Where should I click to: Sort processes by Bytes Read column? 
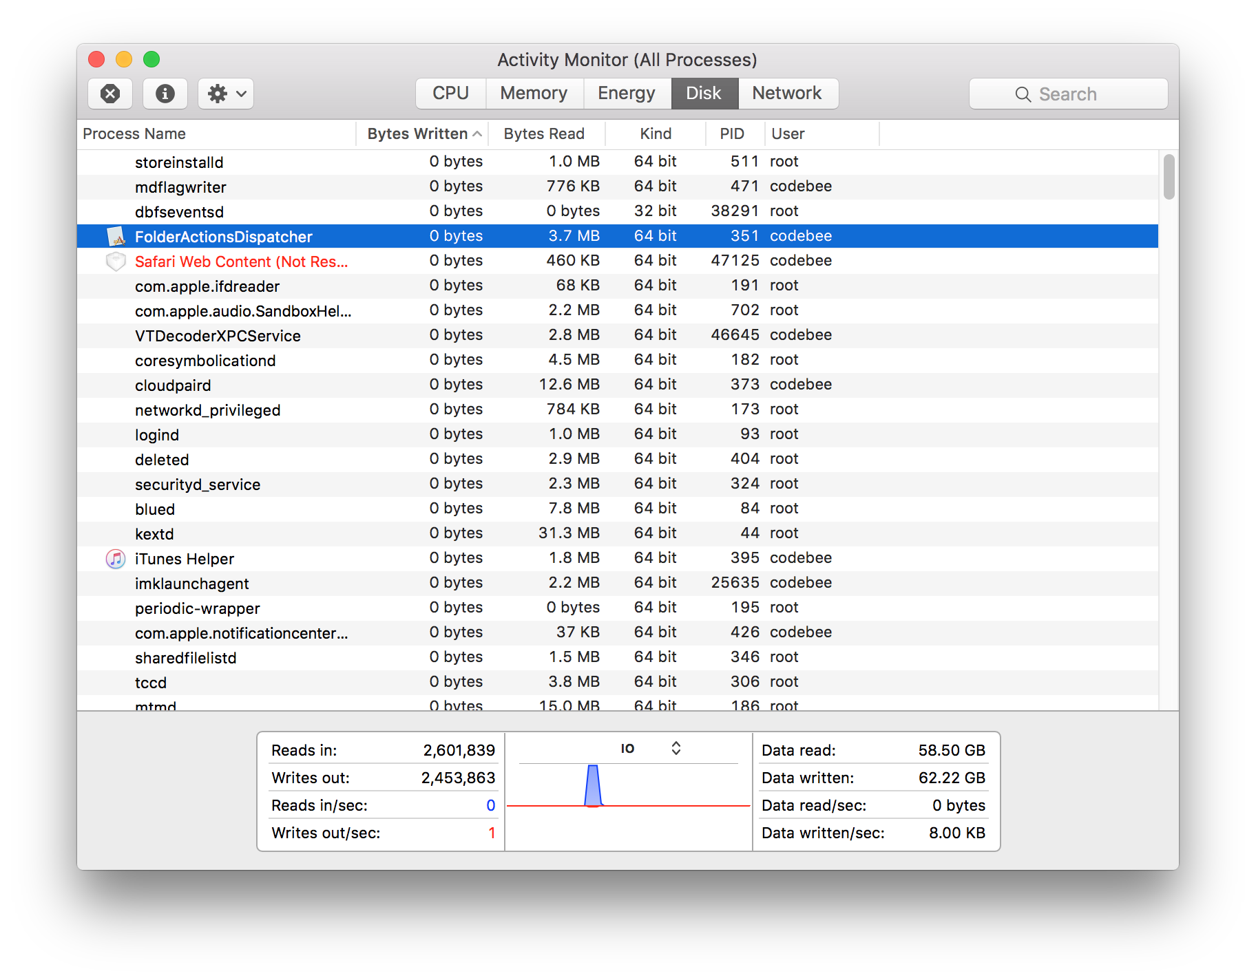tap(543, 134)
